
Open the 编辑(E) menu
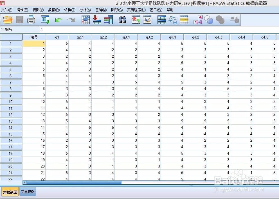pos(22,10)
